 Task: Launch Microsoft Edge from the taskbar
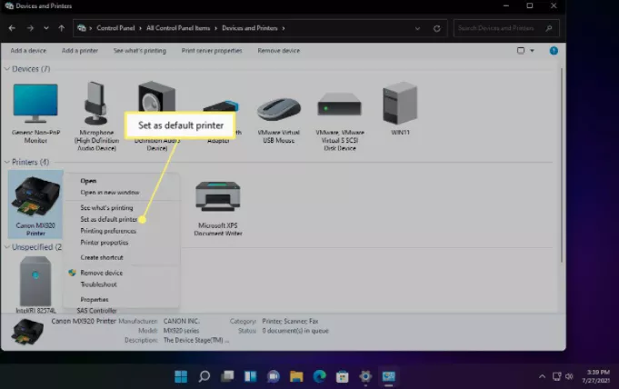(x=319, y=376)
